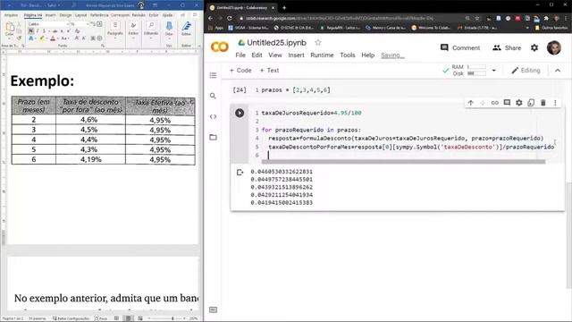Toggle superscript in Word ribbon
This screenshot has width=572, height=322.
pos(68,31)
